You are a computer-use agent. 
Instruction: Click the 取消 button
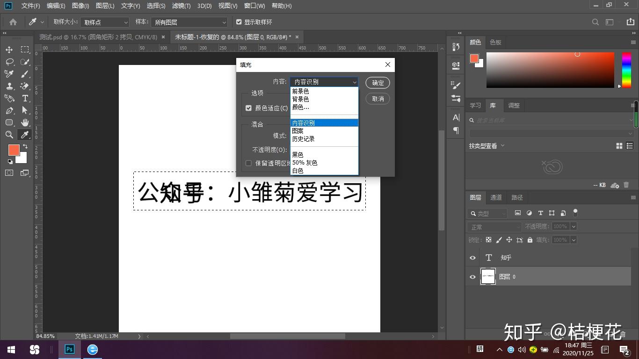[378, 99]
